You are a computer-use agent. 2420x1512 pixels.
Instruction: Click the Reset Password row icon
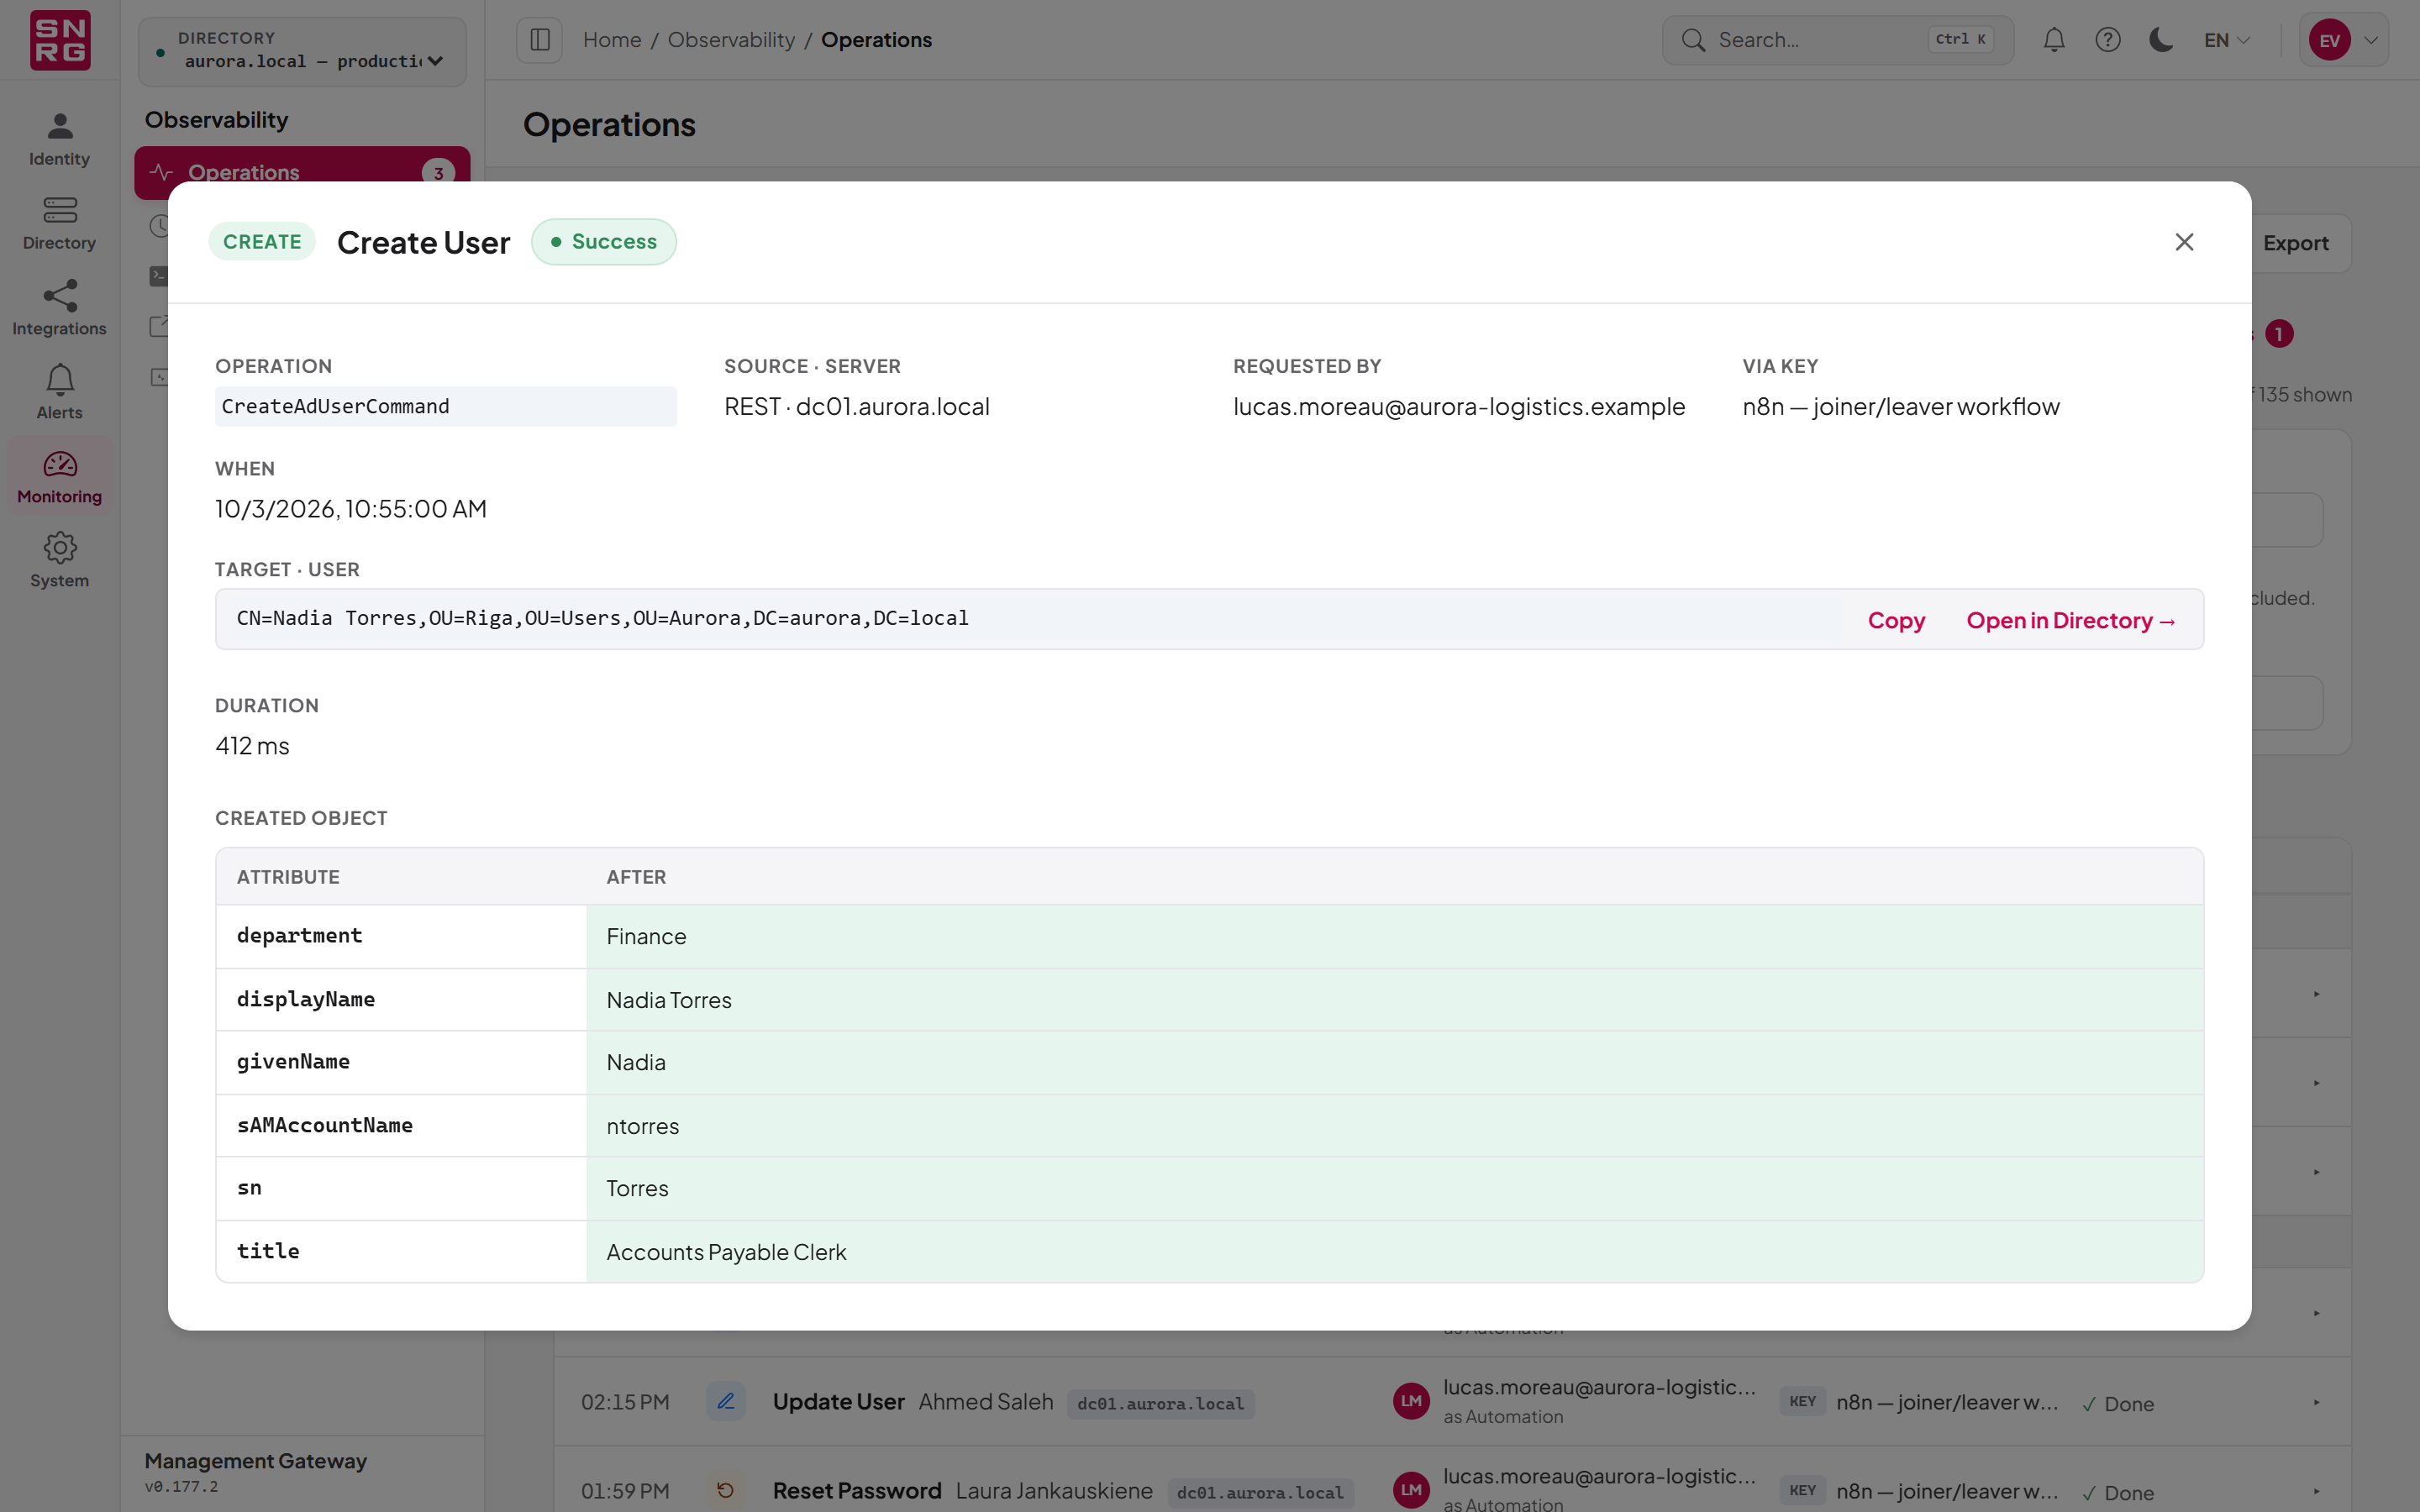(x=726, y=1491)
